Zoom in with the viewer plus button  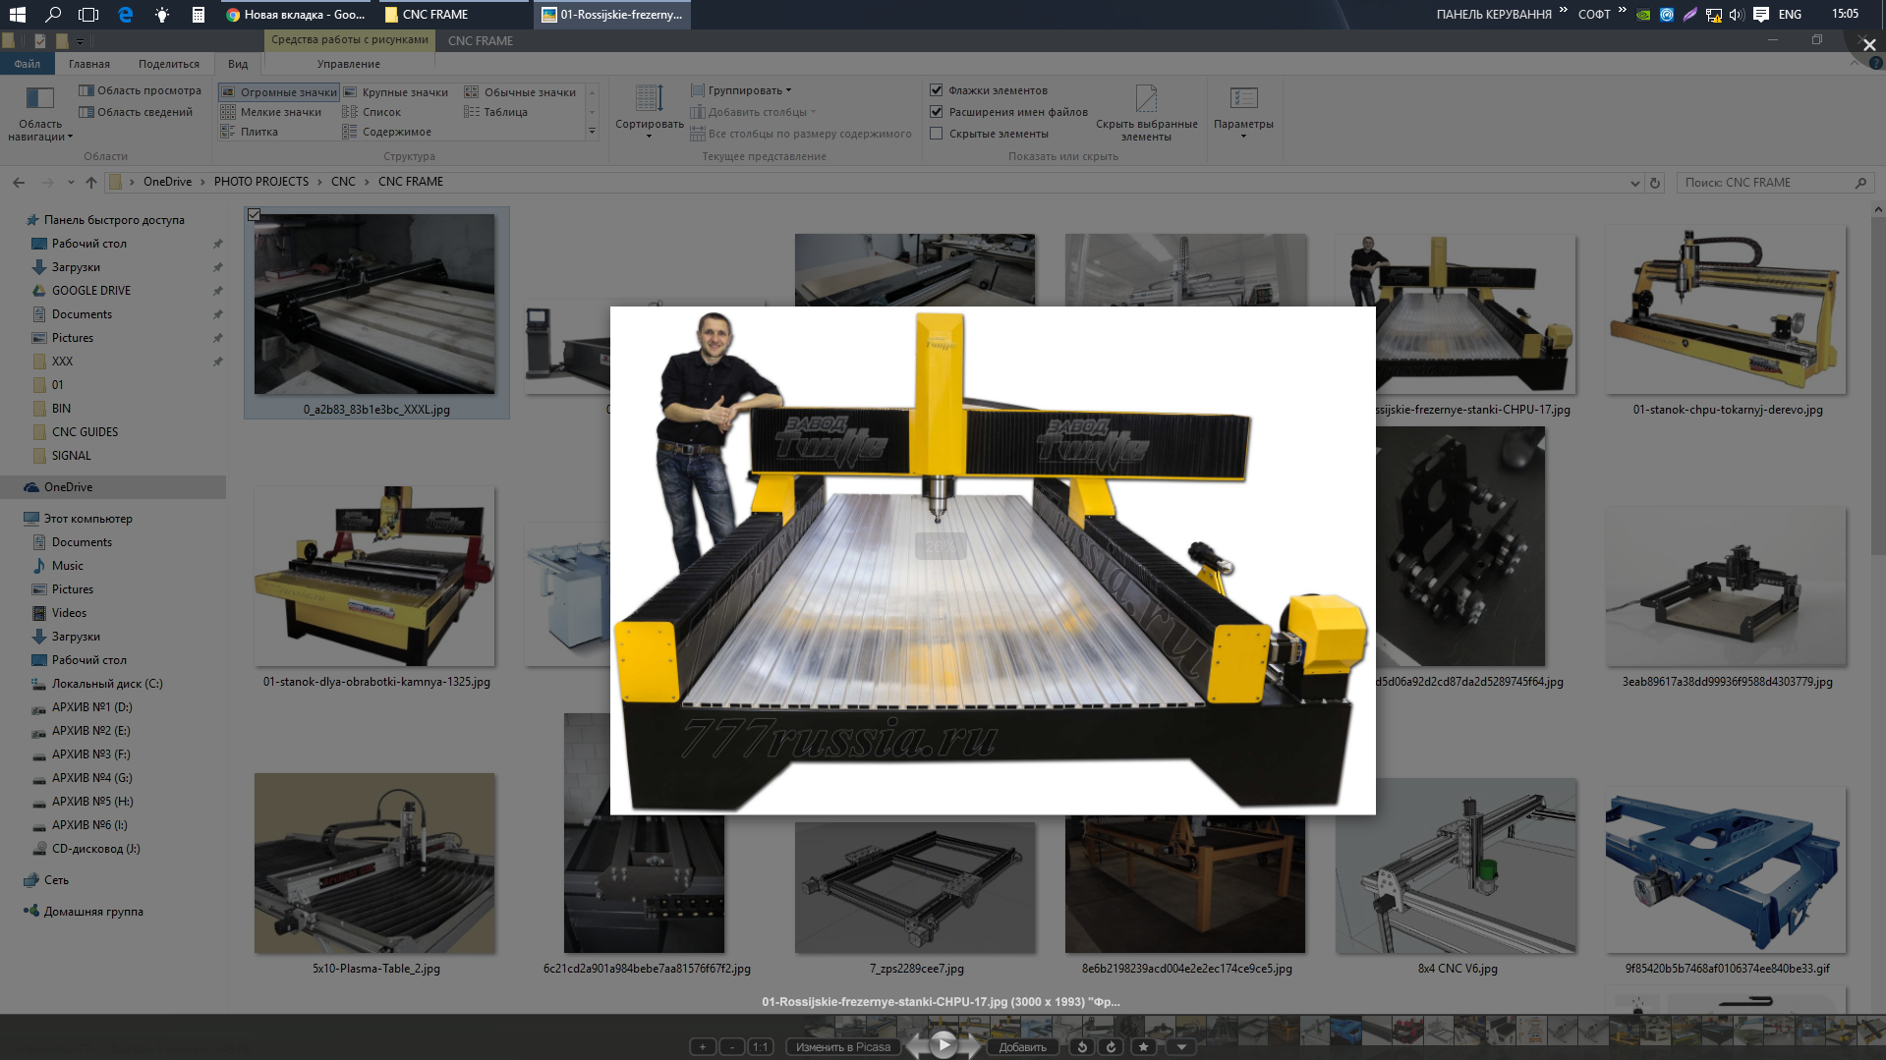point(703,1047)
